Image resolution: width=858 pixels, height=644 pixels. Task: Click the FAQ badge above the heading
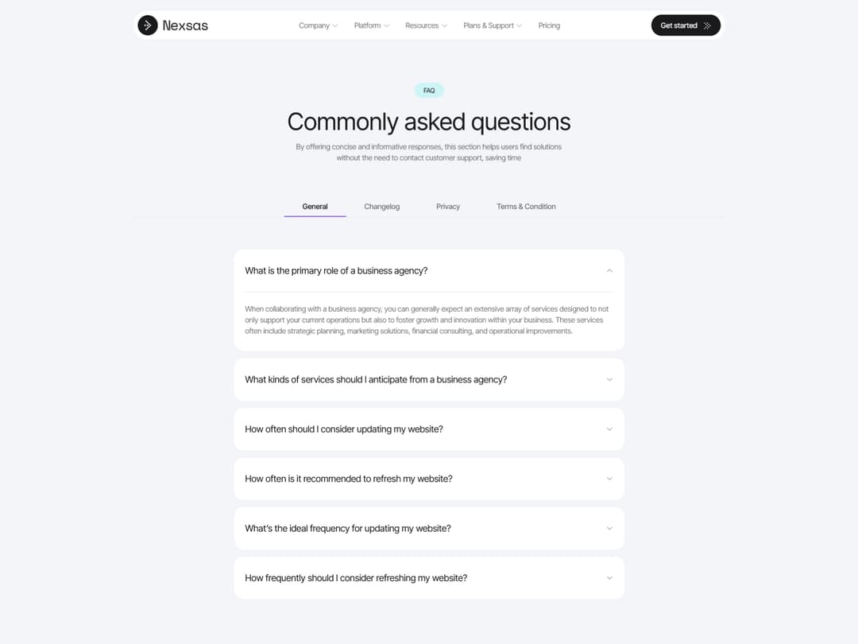click(x=429, y=90)
